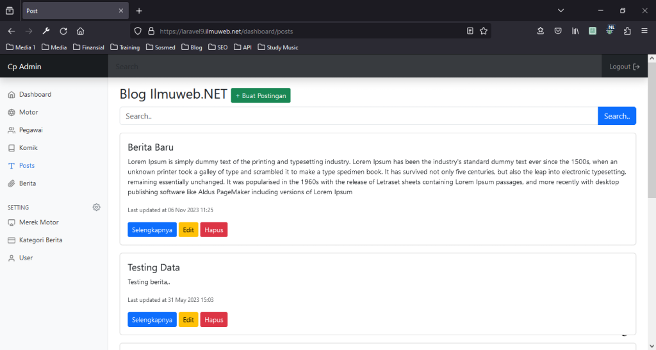Viewport: 656px width, 350px height.
Task: Select Merek Motor in sidebar
Action: coord(38,222)
